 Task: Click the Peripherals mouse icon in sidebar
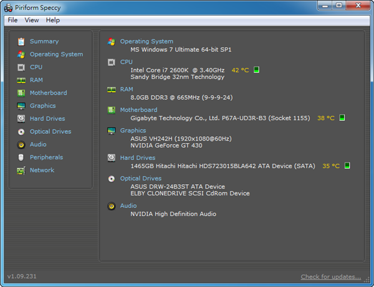coord(21,158)
